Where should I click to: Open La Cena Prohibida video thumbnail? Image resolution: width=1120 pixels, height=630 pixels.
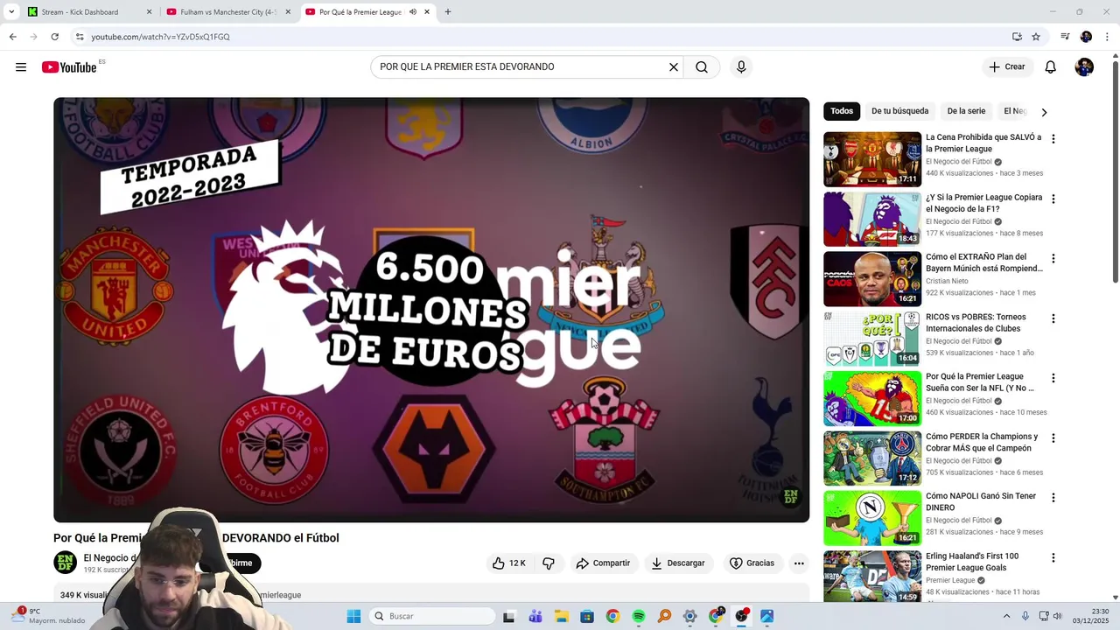(x=872, y=159)
